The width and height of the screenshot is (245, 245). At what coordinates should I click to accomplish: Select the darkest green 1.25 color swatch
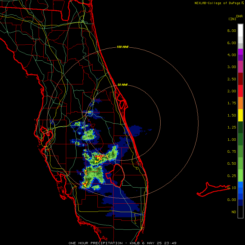coord(240,127)
